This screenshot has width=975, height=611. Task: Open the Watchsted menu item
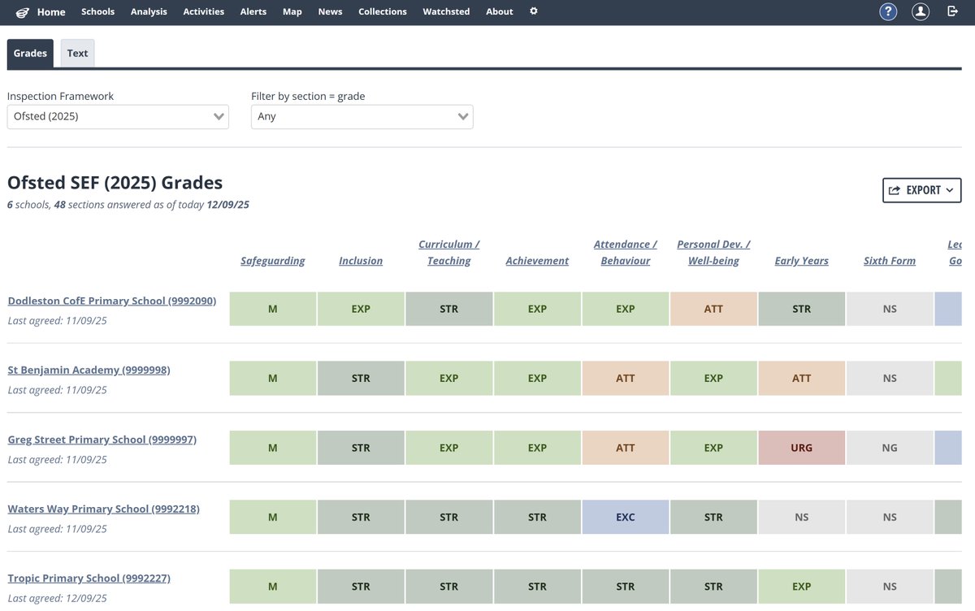[446, 11]
